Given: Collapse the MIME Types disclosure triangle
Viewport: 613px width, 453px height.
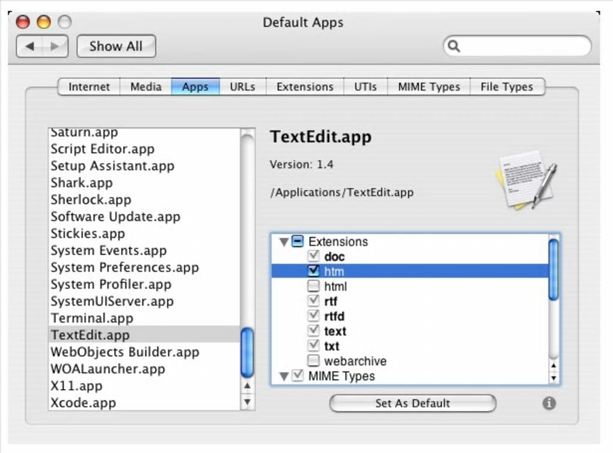Looking at the screenshot, I should point(284,377).
